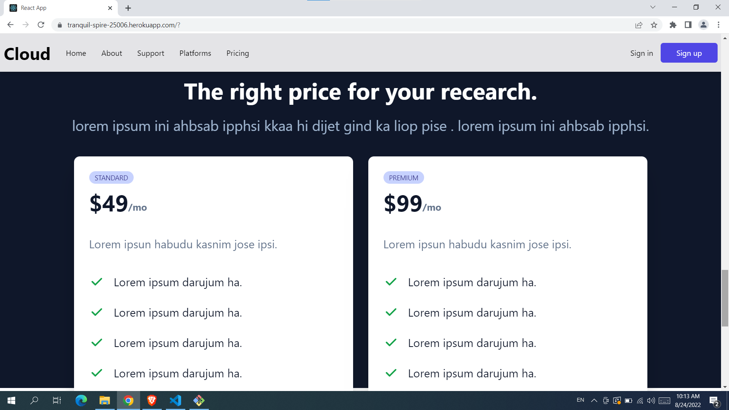Viewport: 729px width, 410px height.
Task: Open the Chrome side panel icon
Action: tap(688, 25)
